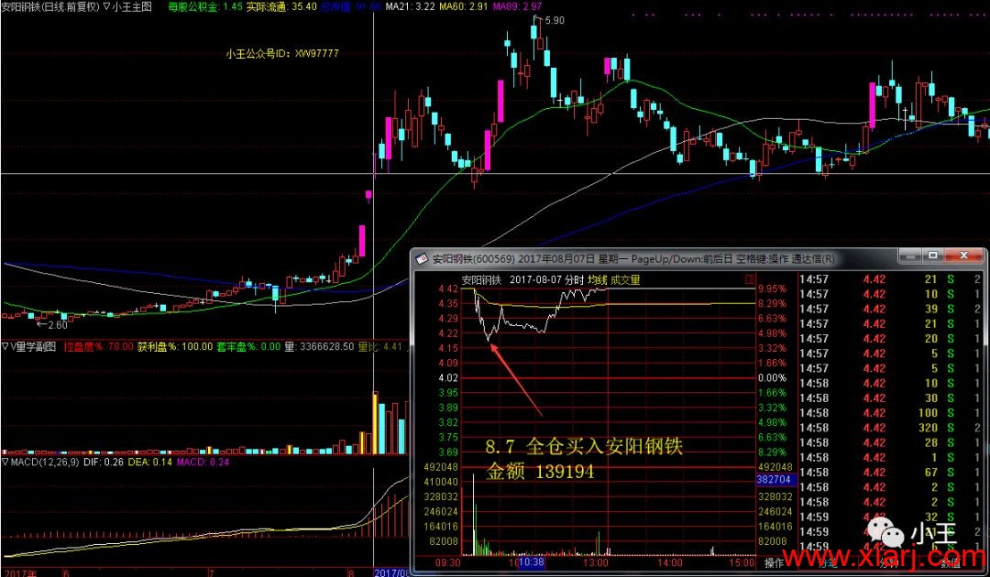Screen dimensions: 990x577
Task: Click the 成交量 legend label in intraday chart
Action: (x=625, y=279)
